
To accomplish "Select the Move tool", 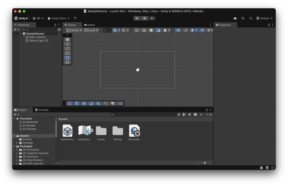I will (x=67, y=44).
